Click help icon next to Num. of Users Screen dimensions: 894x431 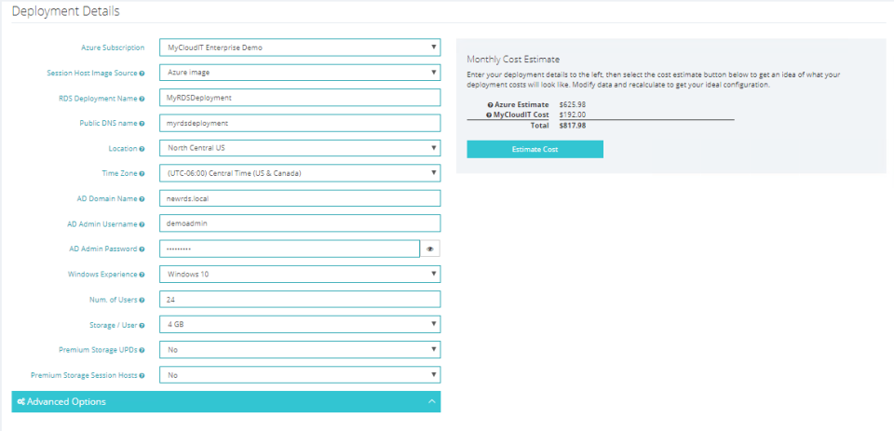click(142, 300)
